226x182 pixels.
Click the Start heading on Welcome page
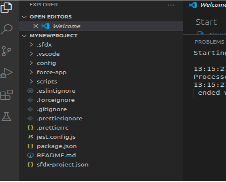206,22
